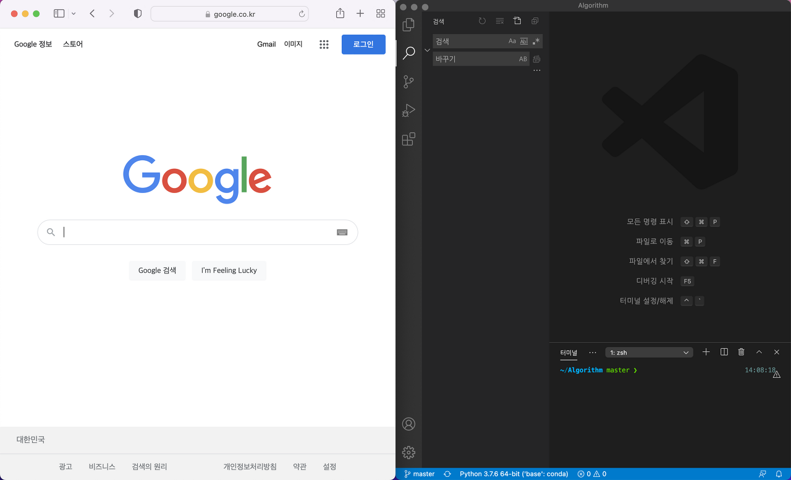Open notifications bell in VS Code status bar
Screen dimensions: 791x480
[779, 474]
